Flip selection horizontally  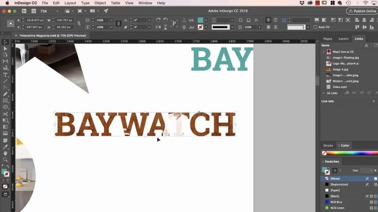[x=158, y=27]
